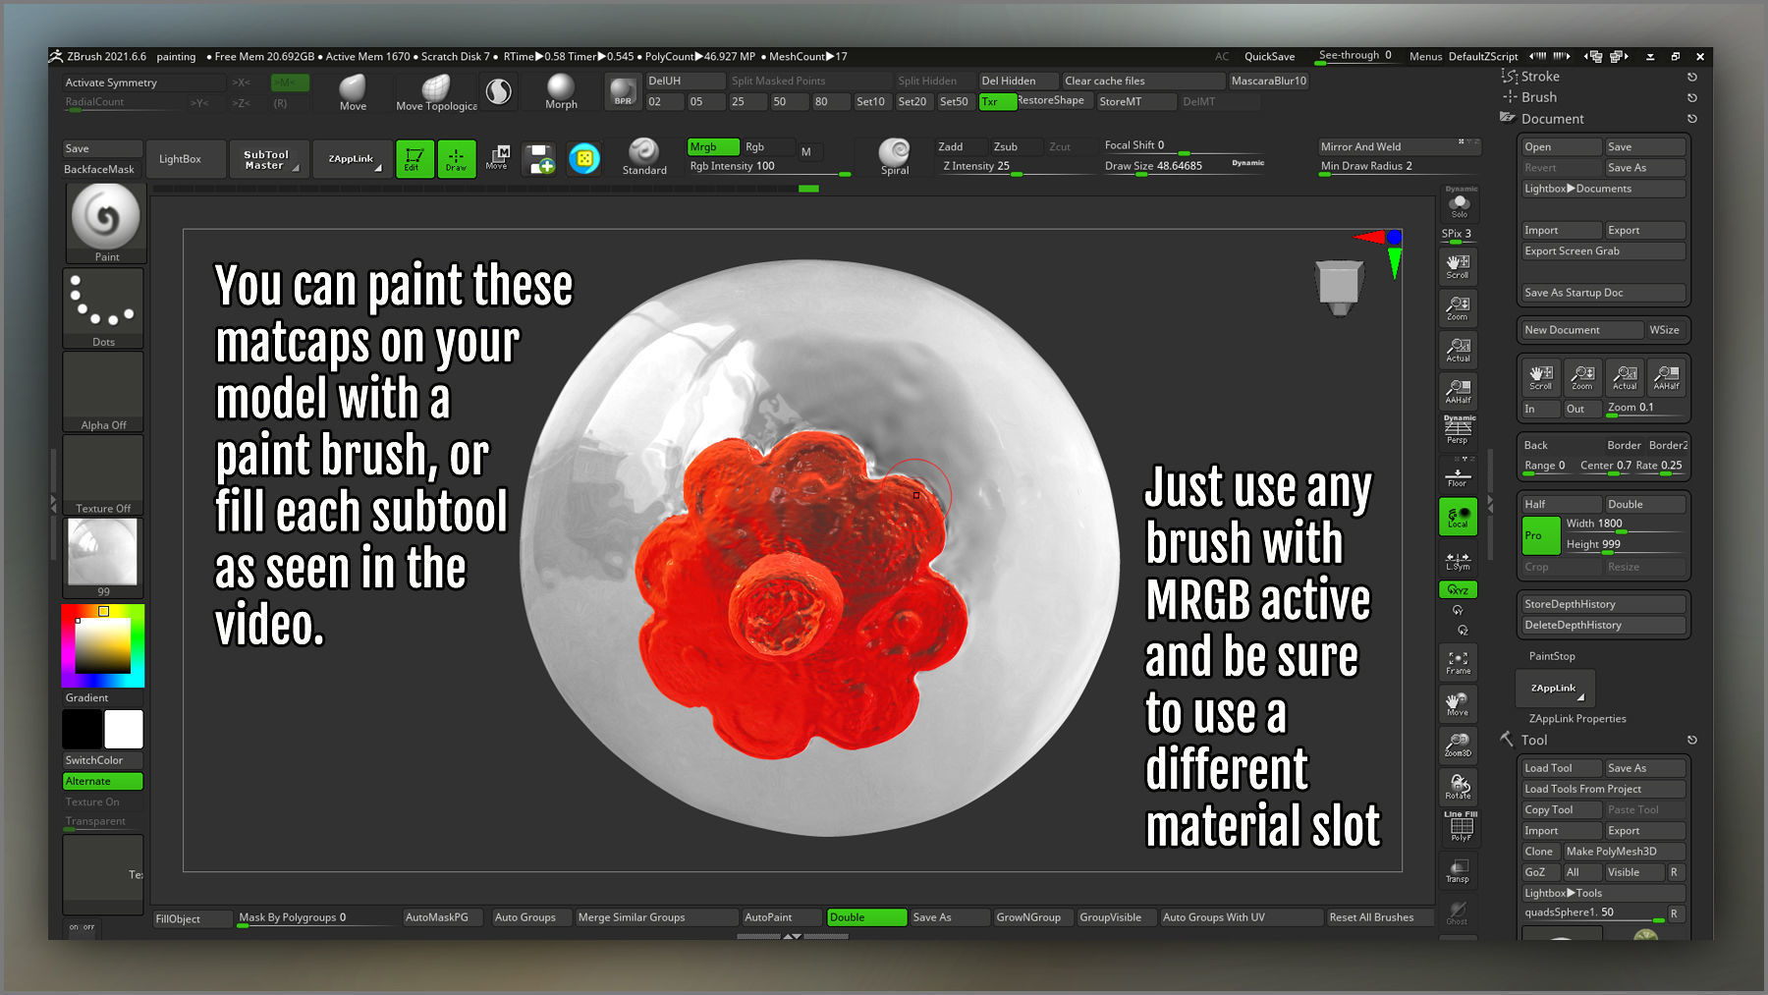The height and width of the screenshot is (995, 1768).
Task: Open the Spiral alpha icon
Action: 894,157
